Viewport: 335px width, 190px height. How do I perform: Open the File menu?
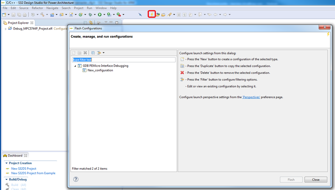5,8
